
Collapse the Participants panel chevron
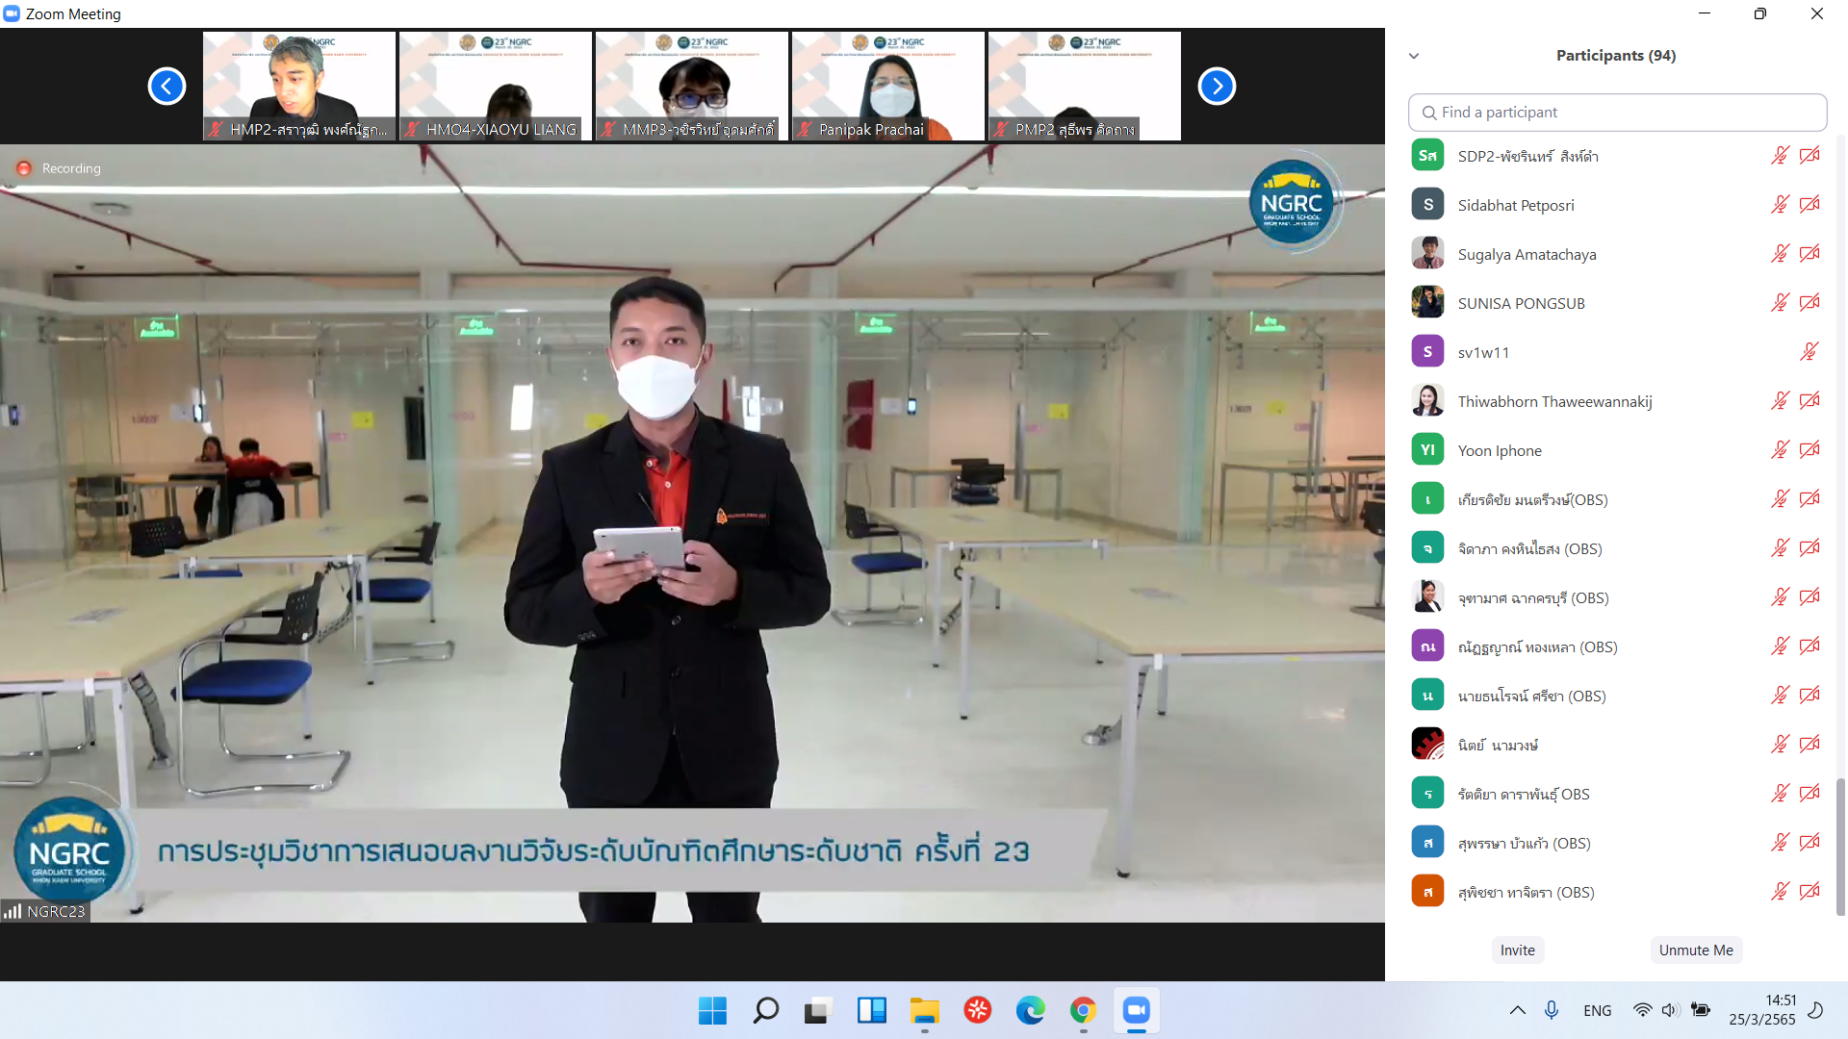pos(1414,56)
